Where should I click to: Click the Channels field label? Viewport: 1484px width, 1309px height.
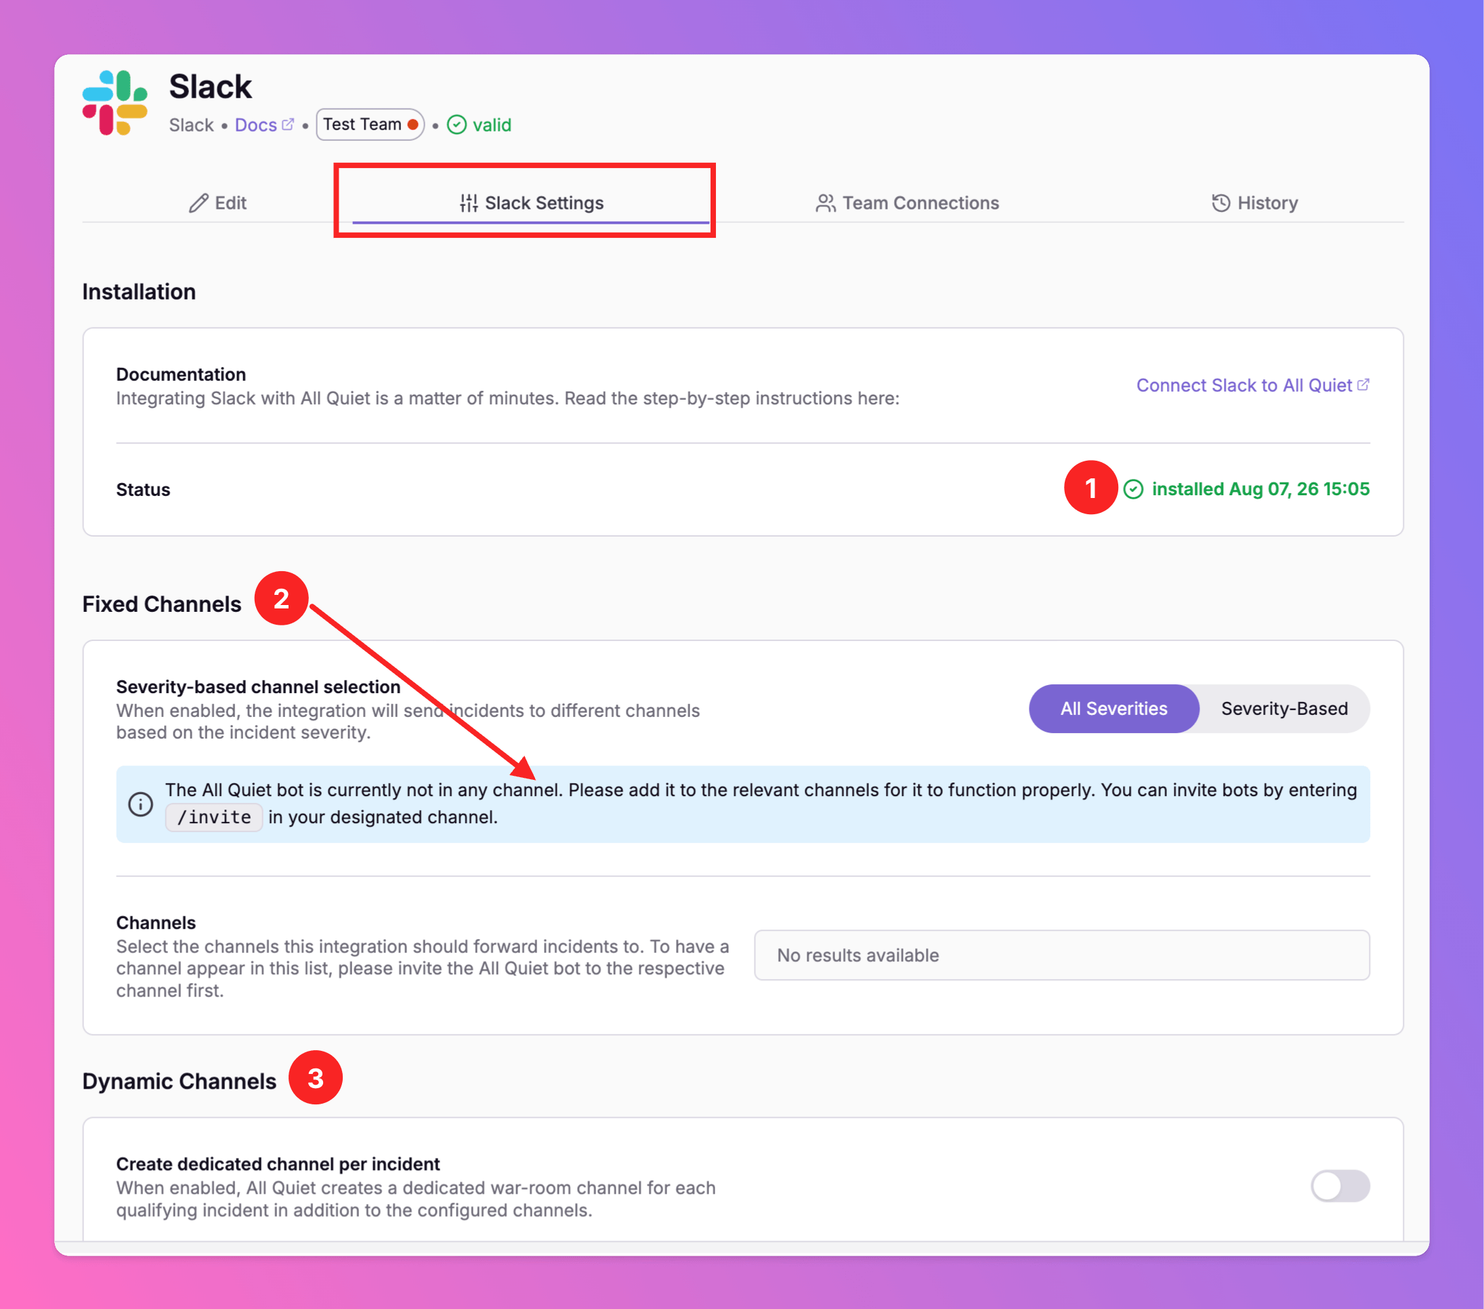(156, 923)
